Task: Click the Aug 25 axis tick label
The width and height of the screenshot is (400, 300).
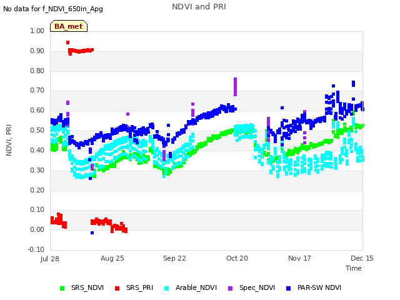Action: point(112,258)
